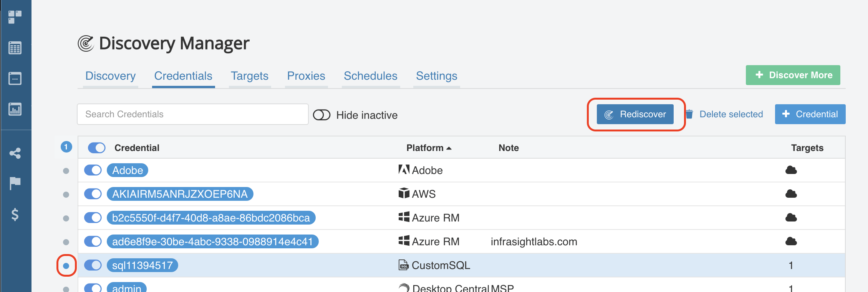Click the infrasightlabs.com note text
868x292 pixels.
coord(534,242)
